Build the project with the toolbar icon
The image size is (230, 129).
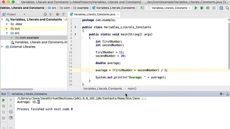click(x=142, y=8)
